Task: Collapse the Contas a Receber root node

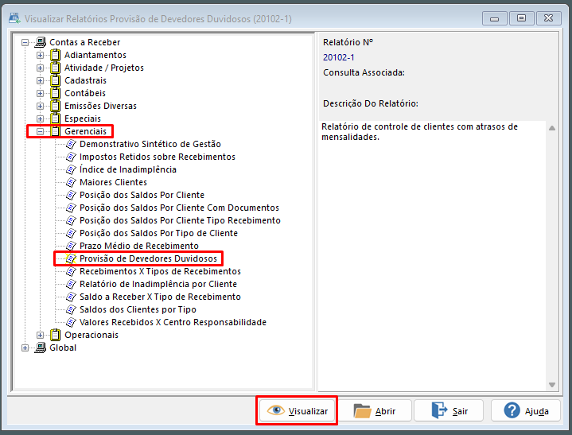Action: [x=25, y=43]
